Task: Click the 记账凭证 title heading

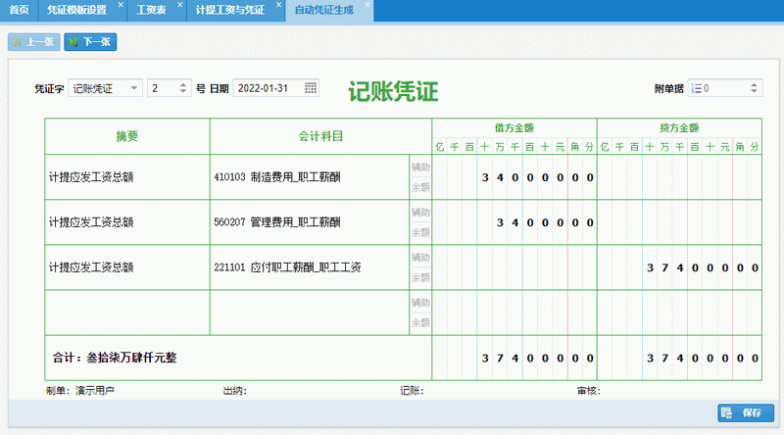Action: (x=393, y=91)
